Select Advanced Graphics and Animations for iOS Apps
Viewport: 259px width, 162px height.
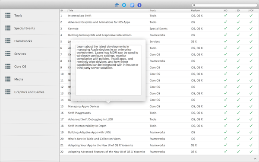pos(99,22)
